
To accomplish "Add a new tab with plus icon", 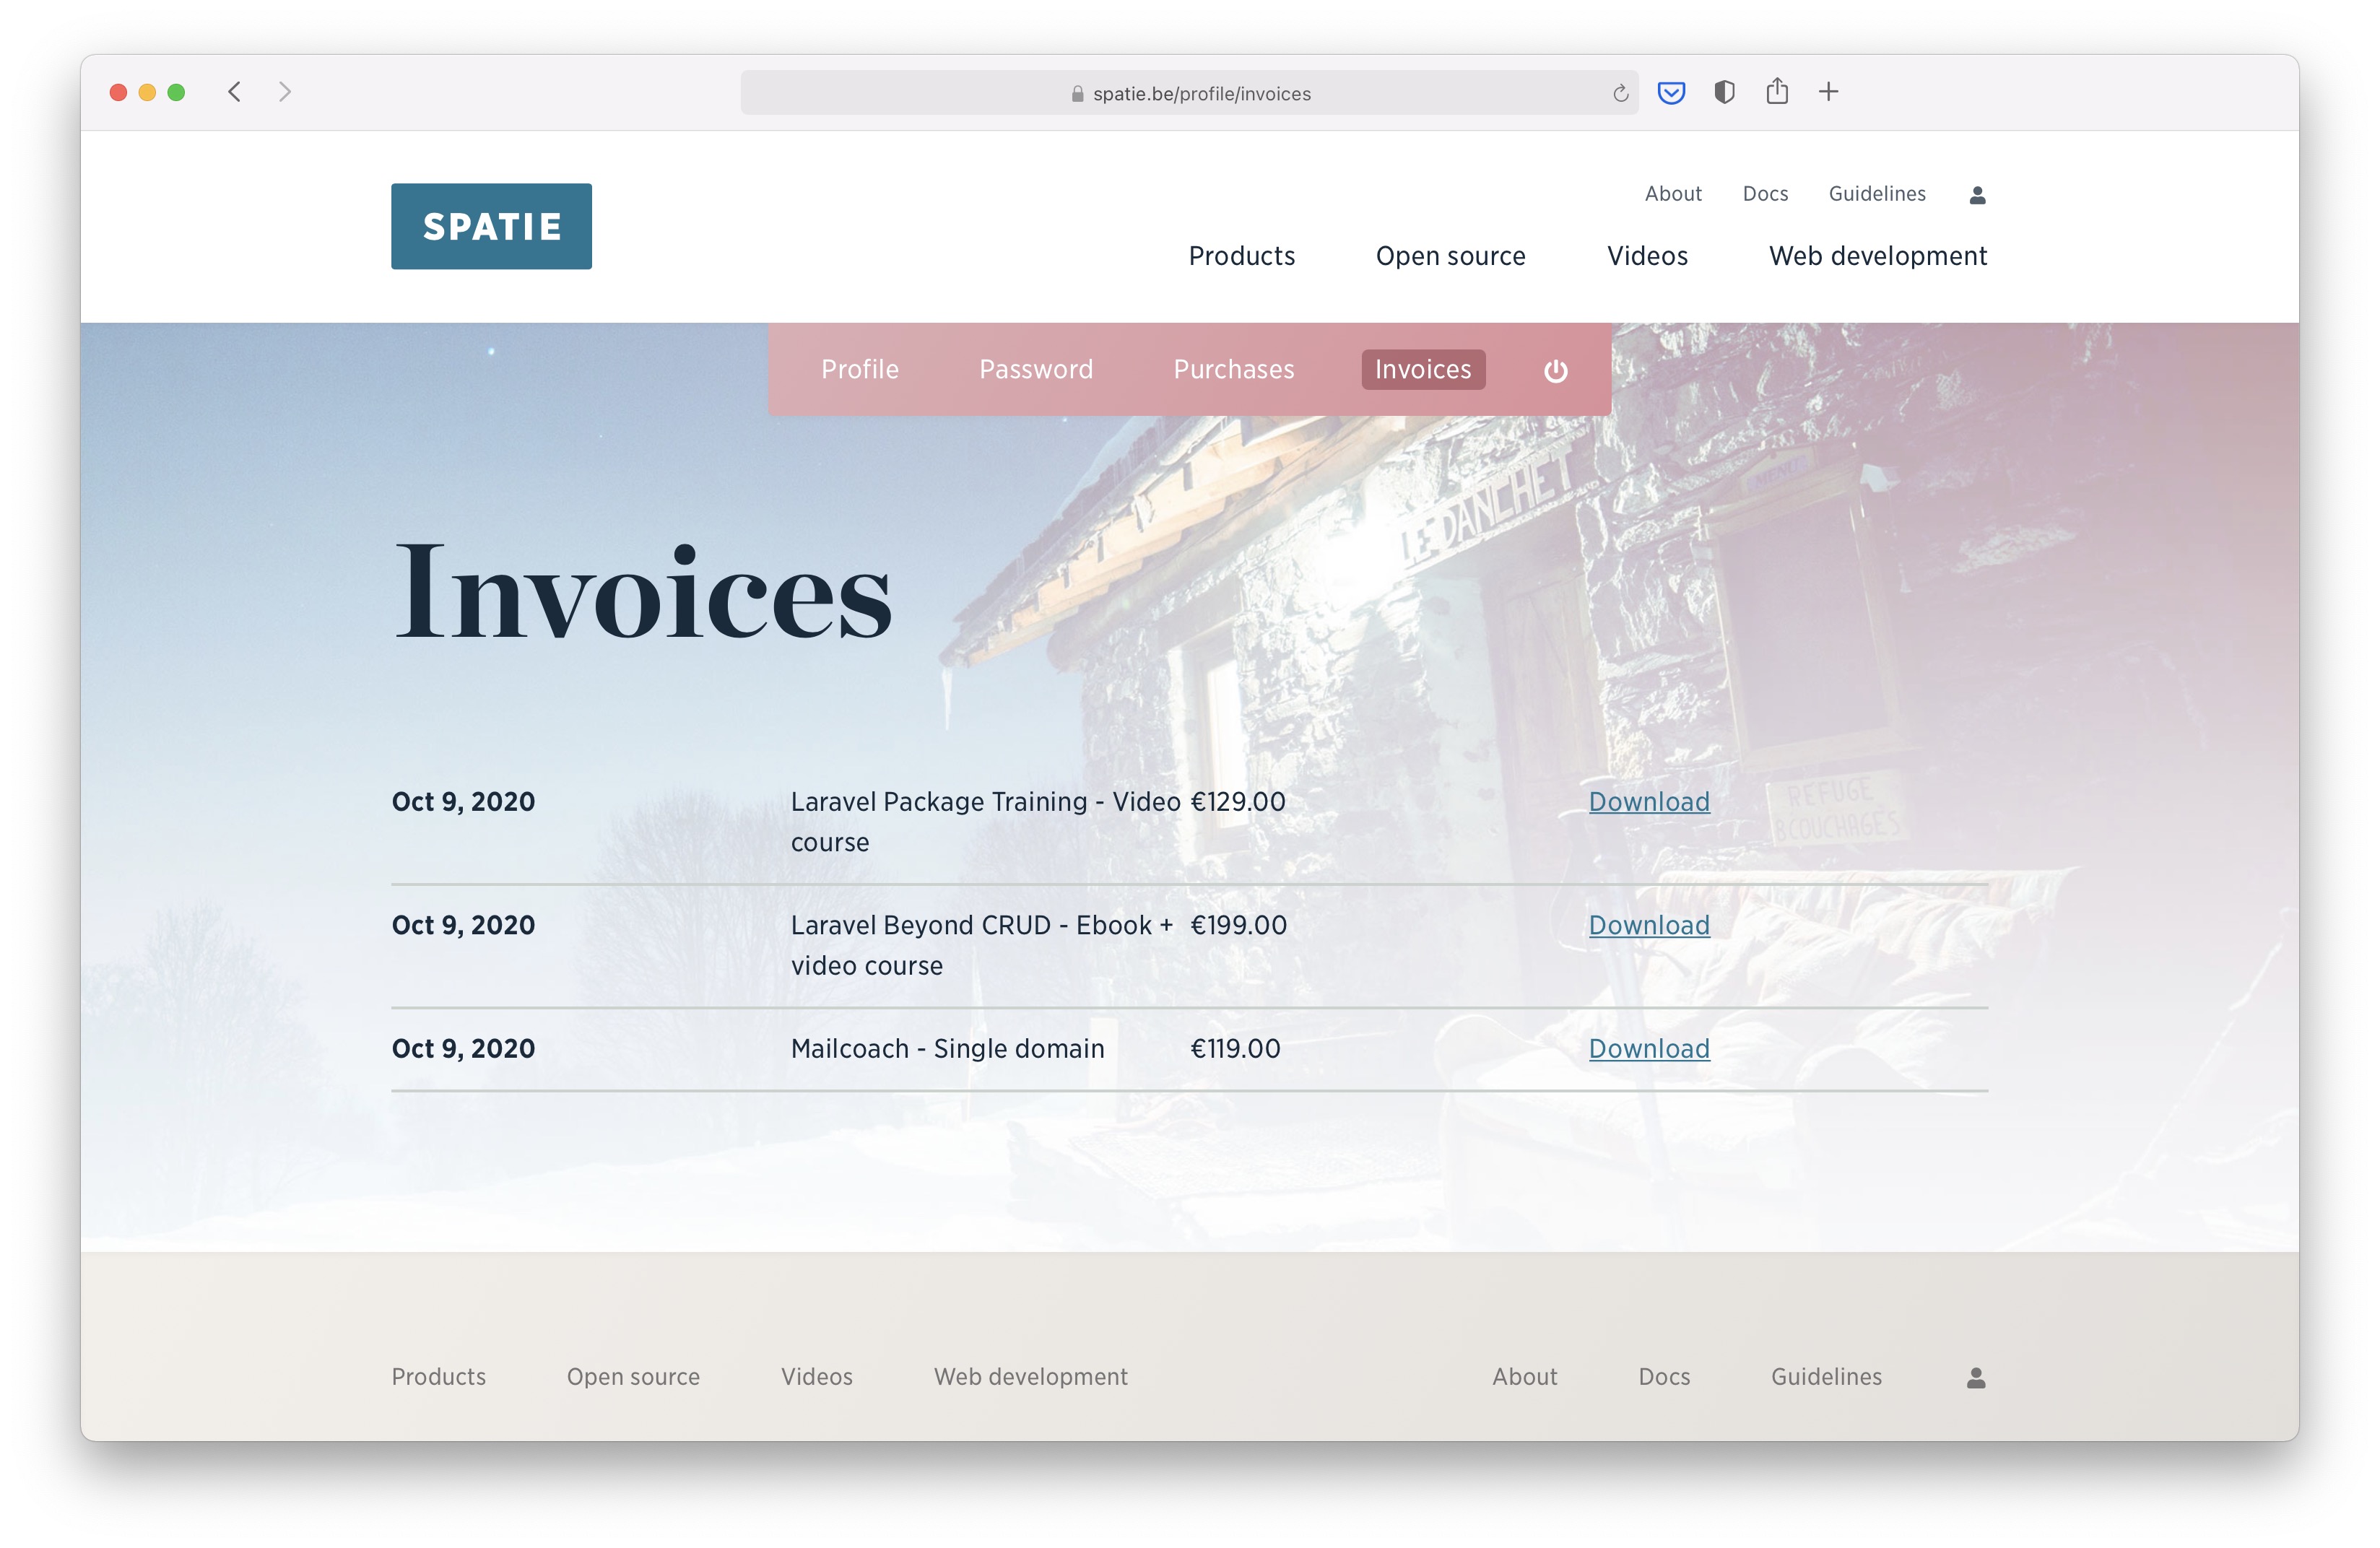I will point(1828,92).
